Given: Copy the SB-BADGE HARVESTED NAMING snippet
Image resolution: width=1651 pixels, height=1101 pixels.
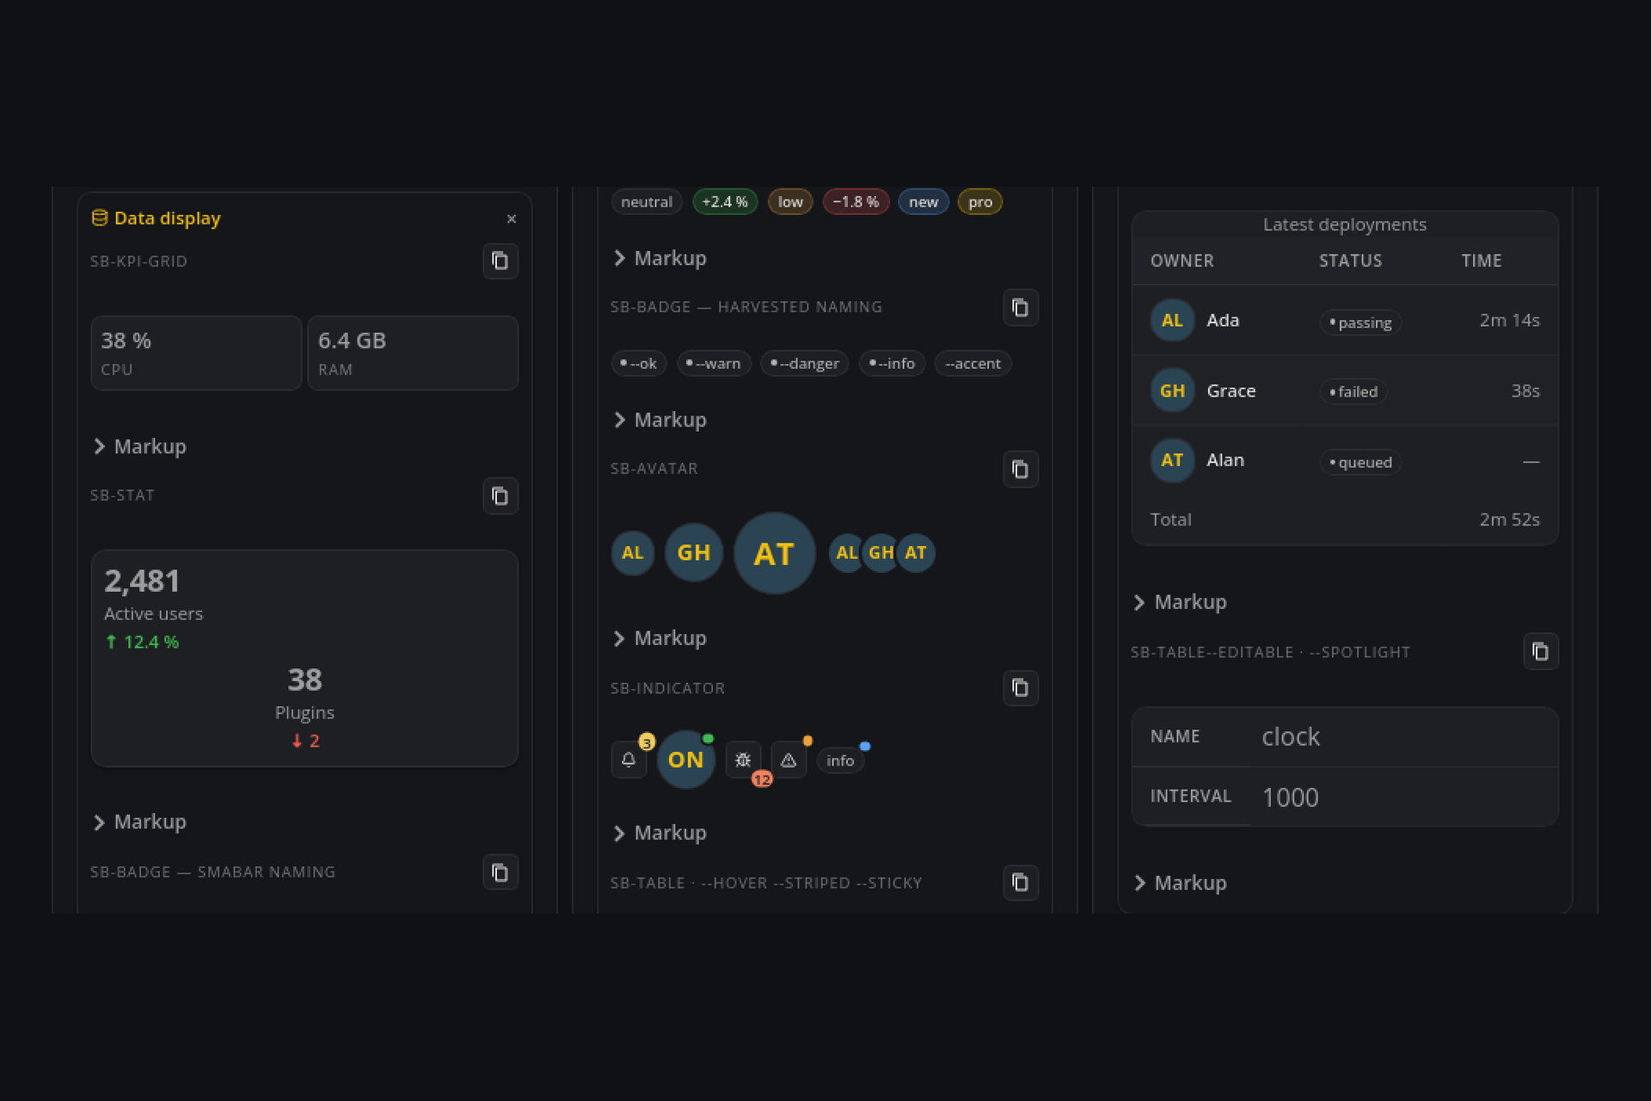Looking at the screenshot, I should 1020,307.
